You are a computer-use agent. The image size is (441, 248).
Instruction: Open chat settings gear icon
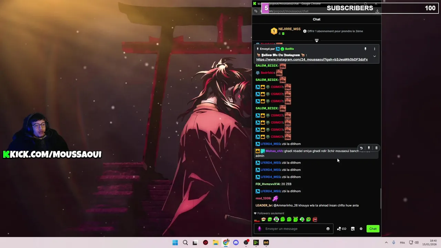pos(361,229)
